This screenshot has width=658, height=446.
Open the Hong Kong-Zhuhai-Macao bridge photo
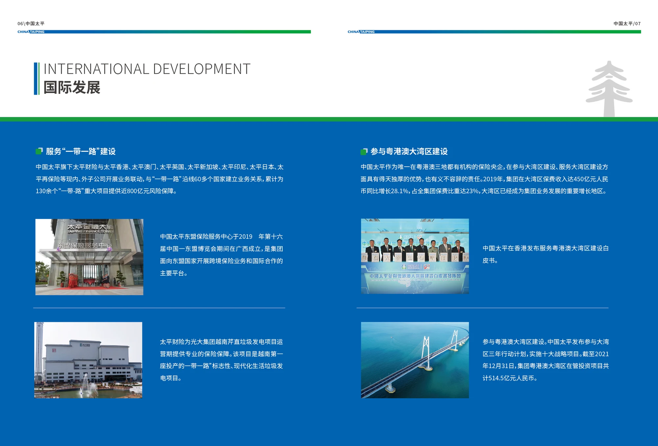pos(415,360)
